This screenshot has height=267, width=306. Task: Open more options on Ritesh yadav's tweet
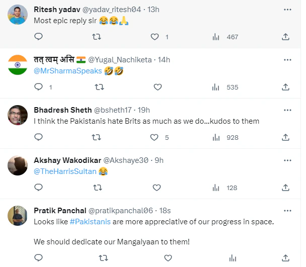tap(287, 9)
